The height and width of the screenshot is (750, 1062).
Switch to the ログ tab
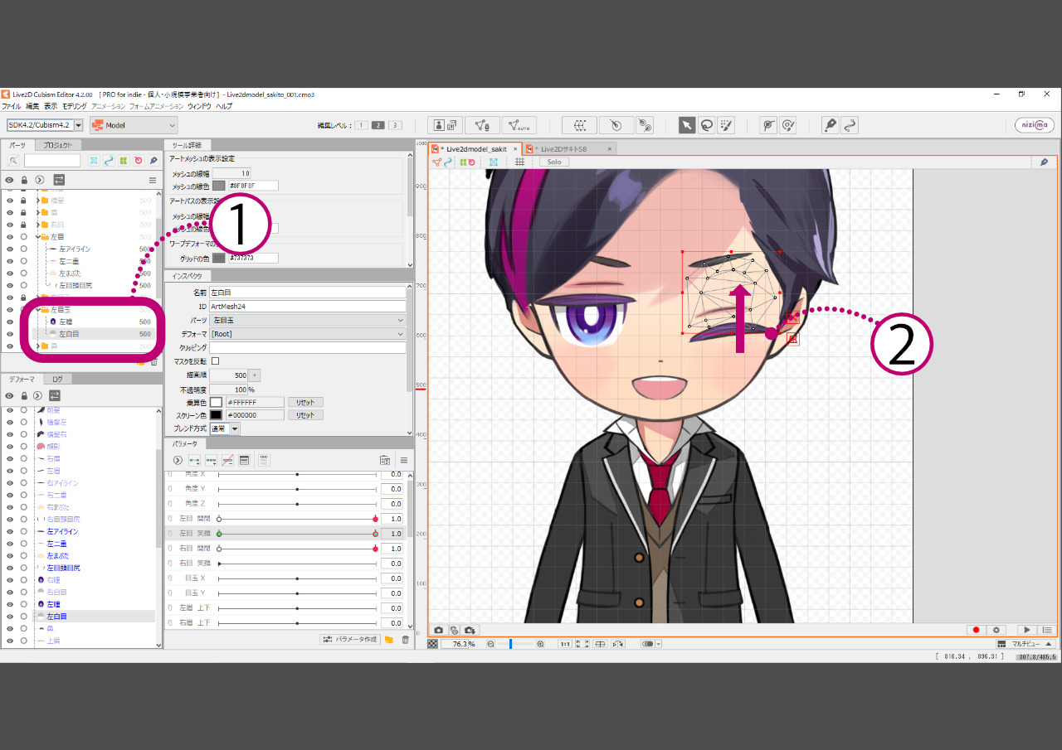[57, 379]
